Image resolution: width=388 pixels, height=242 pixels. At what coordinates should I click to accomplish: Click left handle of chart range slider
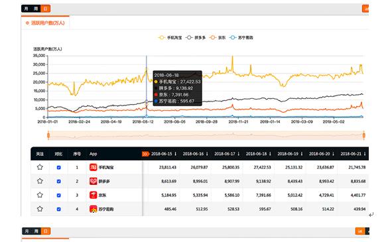pos(48,135)
